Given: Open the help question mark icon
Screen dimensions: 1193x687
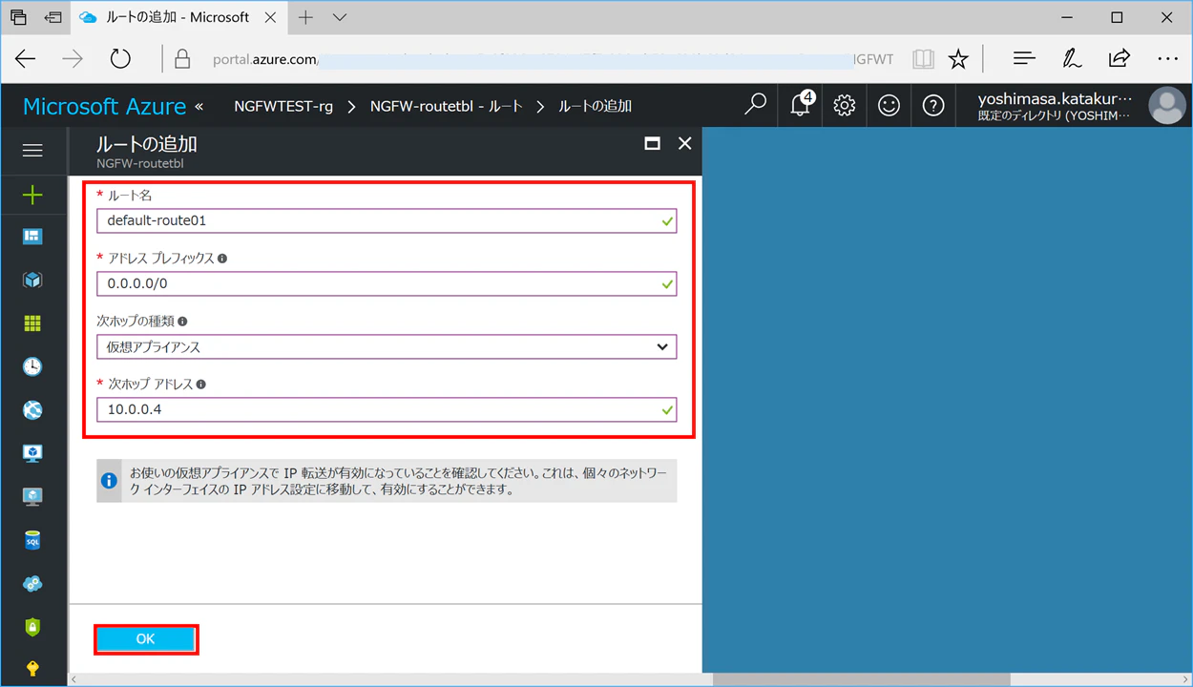Looking at the screenshot, I should [933, 105].
